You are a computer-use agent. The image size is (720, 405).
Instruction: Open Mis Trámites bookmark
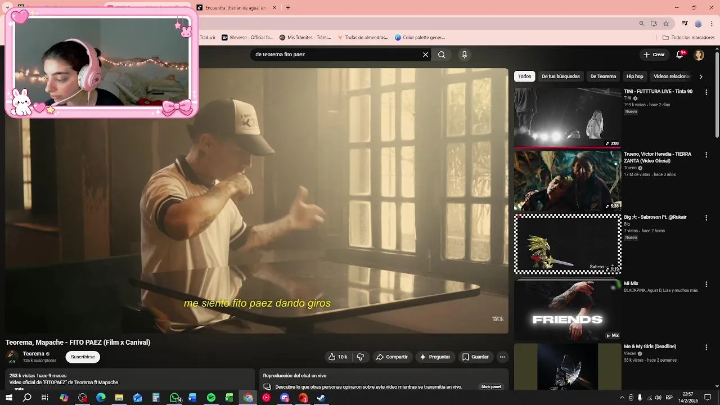point(304,38)
